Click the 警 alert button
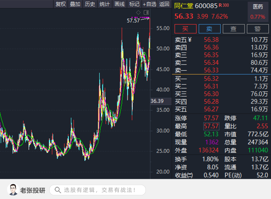271x199 pixels. (258, 29)
